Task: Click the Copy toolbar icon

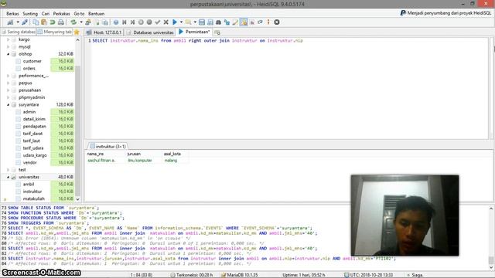Action: [36, 22]
